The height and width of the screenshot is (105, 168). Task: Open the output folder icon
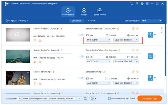click(85, 99)
